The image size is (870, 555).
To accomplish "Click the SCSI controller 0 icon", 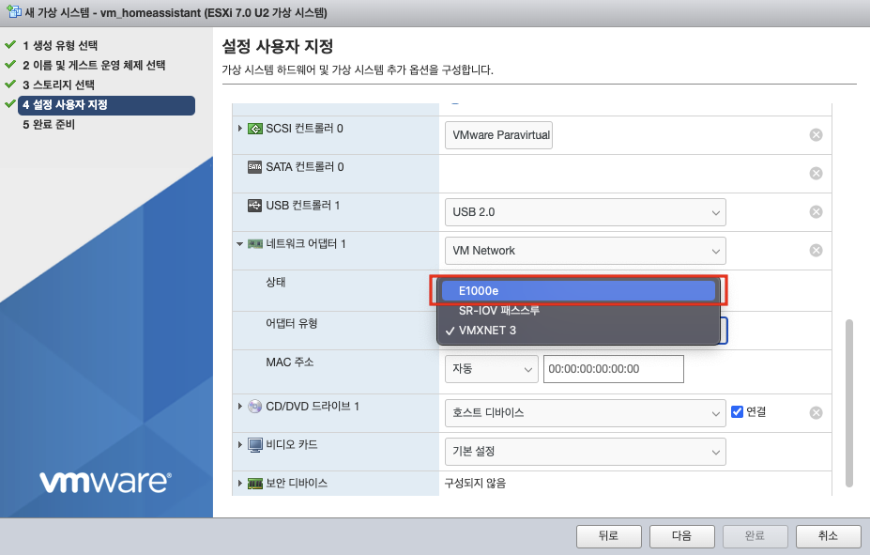I will (x=254, y=129).
